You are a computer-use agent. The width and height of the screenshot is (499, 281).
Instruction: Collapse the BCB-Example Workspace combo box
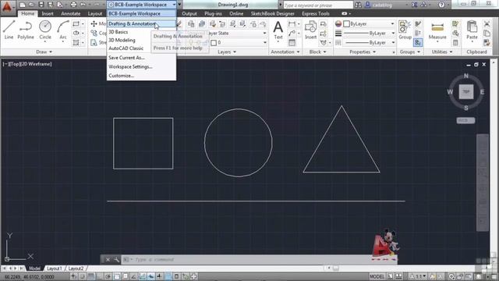(x=174, y=5)
